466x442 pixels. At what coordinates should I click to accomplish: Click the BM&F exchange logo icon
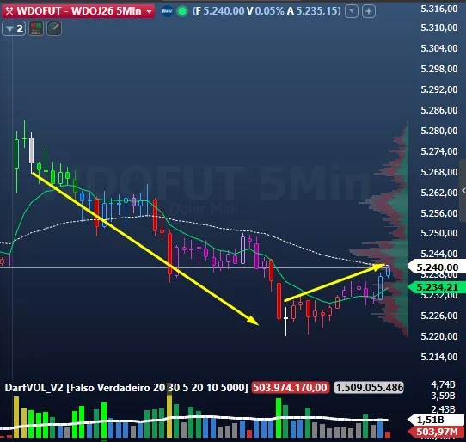[x=168, y=11]
